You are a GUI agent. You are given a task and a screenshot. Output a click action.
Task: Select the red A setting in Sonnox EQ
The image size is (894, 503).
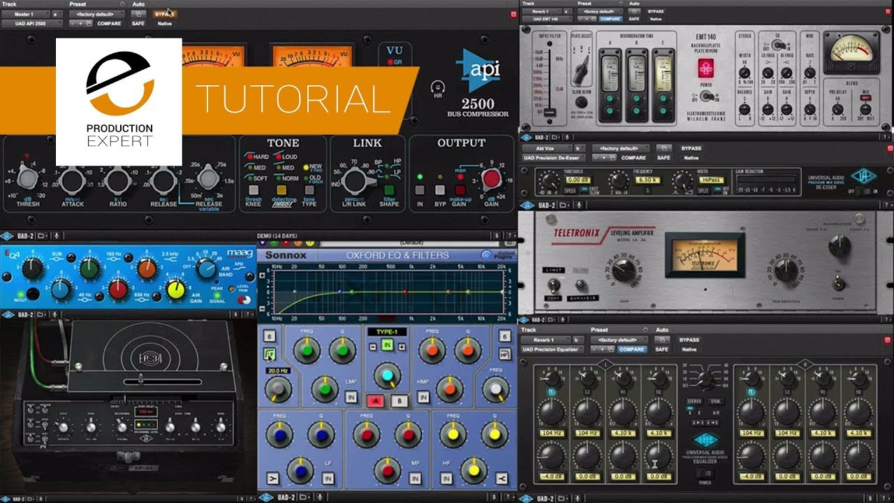[374, 401]
